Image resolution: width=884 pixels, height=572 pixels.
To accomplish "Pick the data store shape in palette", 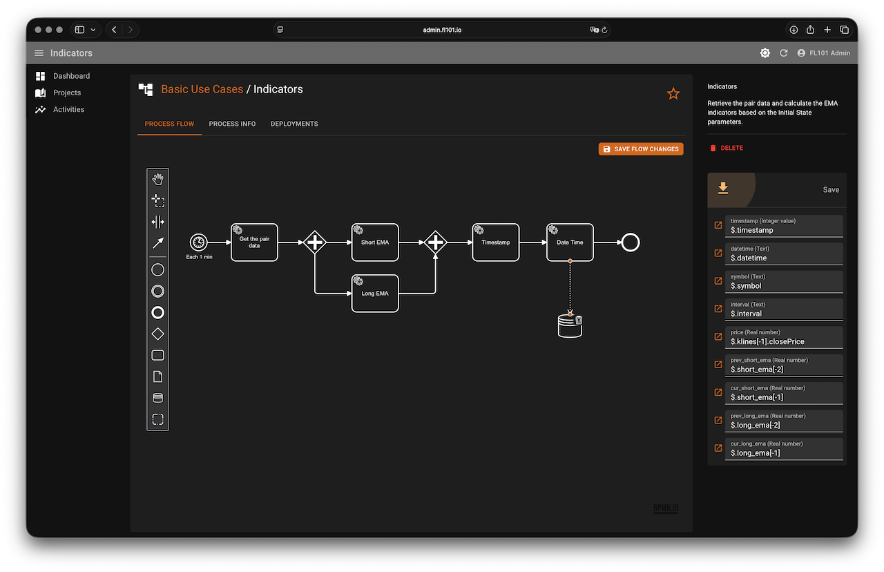I will pyautogui.click(x=157, y=398).
